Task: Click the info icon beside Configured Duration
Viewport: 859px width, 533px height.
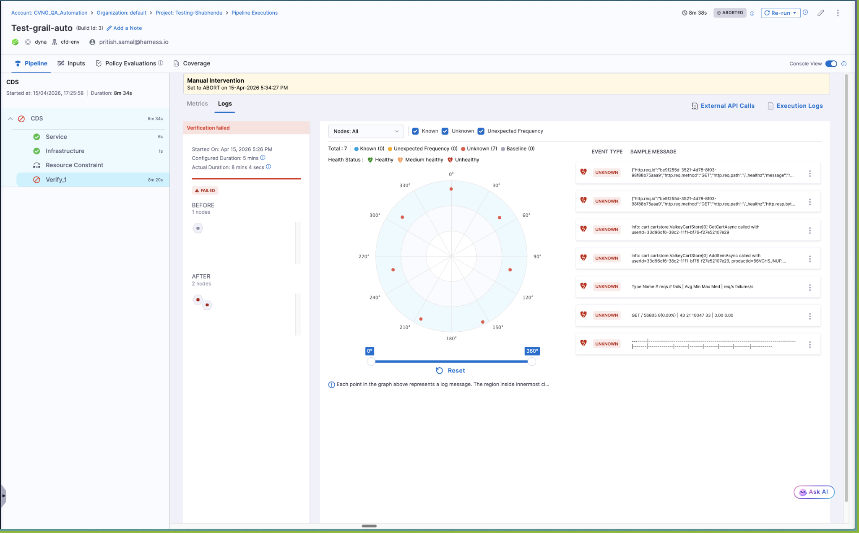Action: pyautogui.click(x=263, y=158)
